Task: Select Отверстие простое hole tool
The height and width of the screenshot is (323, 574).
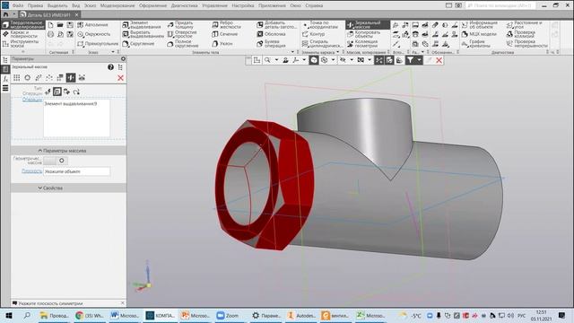Action: point(182,34)
